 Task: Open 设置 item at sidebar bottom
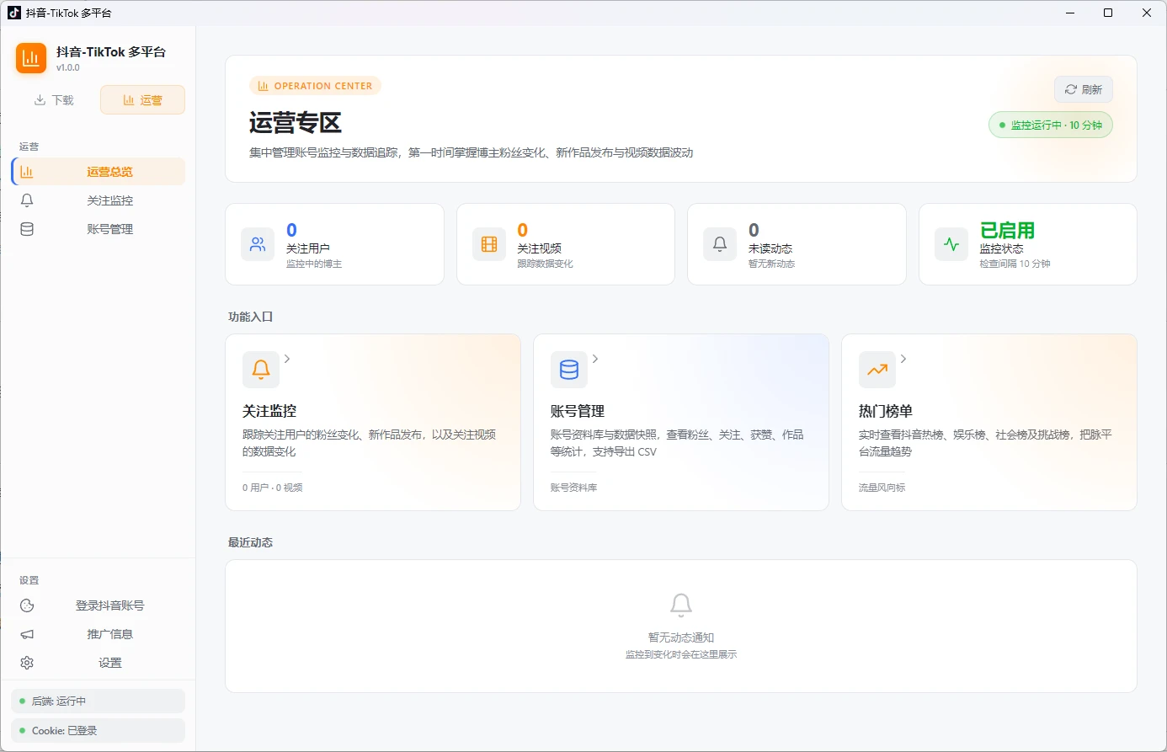pyautogui.click(x=99, y=663)
